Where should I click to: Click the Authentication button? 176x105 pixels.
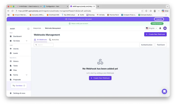pos(147,45)
